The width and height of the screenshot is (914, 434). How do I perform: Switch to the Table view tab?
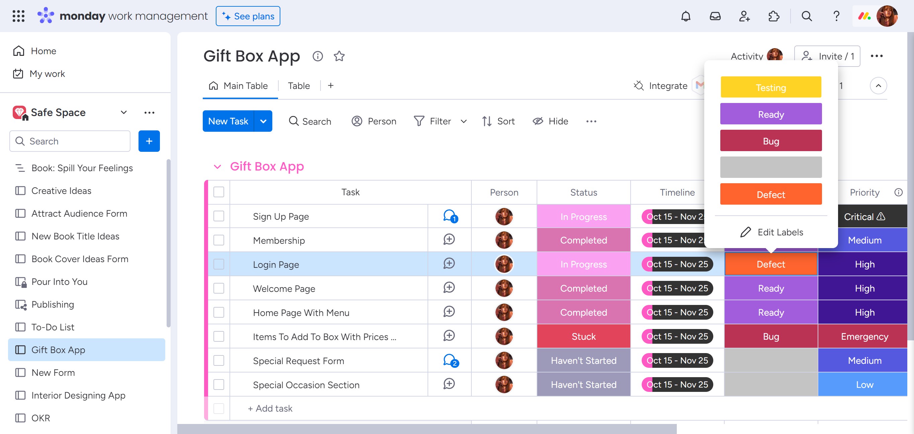298,86
